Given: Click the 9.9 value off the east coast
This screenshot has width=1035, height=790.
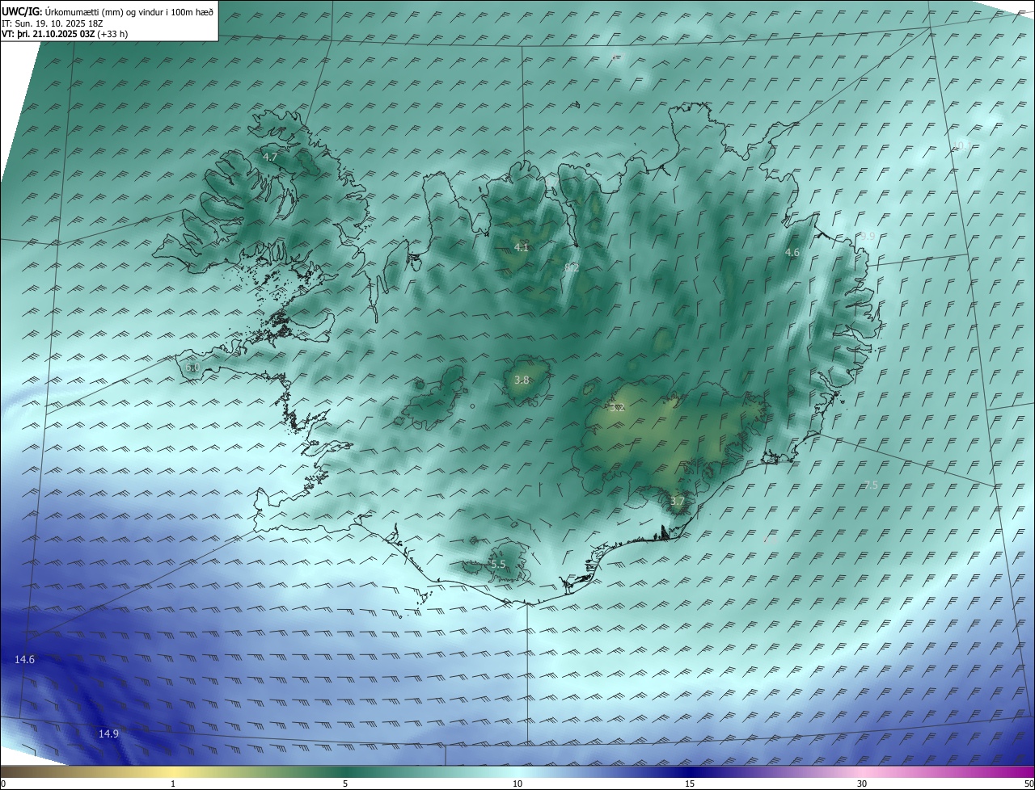Looking at the screenshot, I should point(868,236).
